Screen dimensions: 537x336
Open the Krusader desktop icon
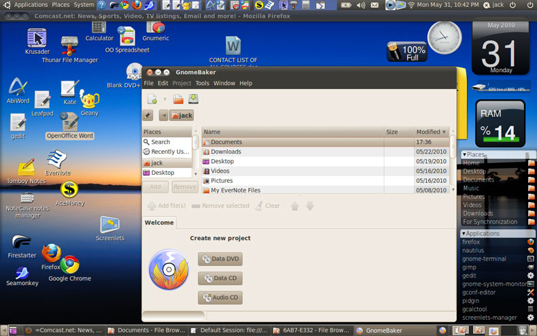click(x=37, y=41)
